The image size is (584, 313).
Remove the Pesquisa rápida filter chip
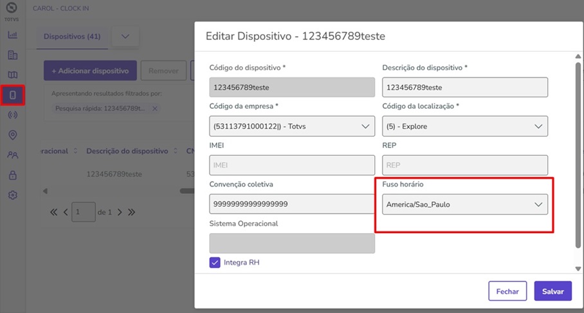tap(155, 109)
